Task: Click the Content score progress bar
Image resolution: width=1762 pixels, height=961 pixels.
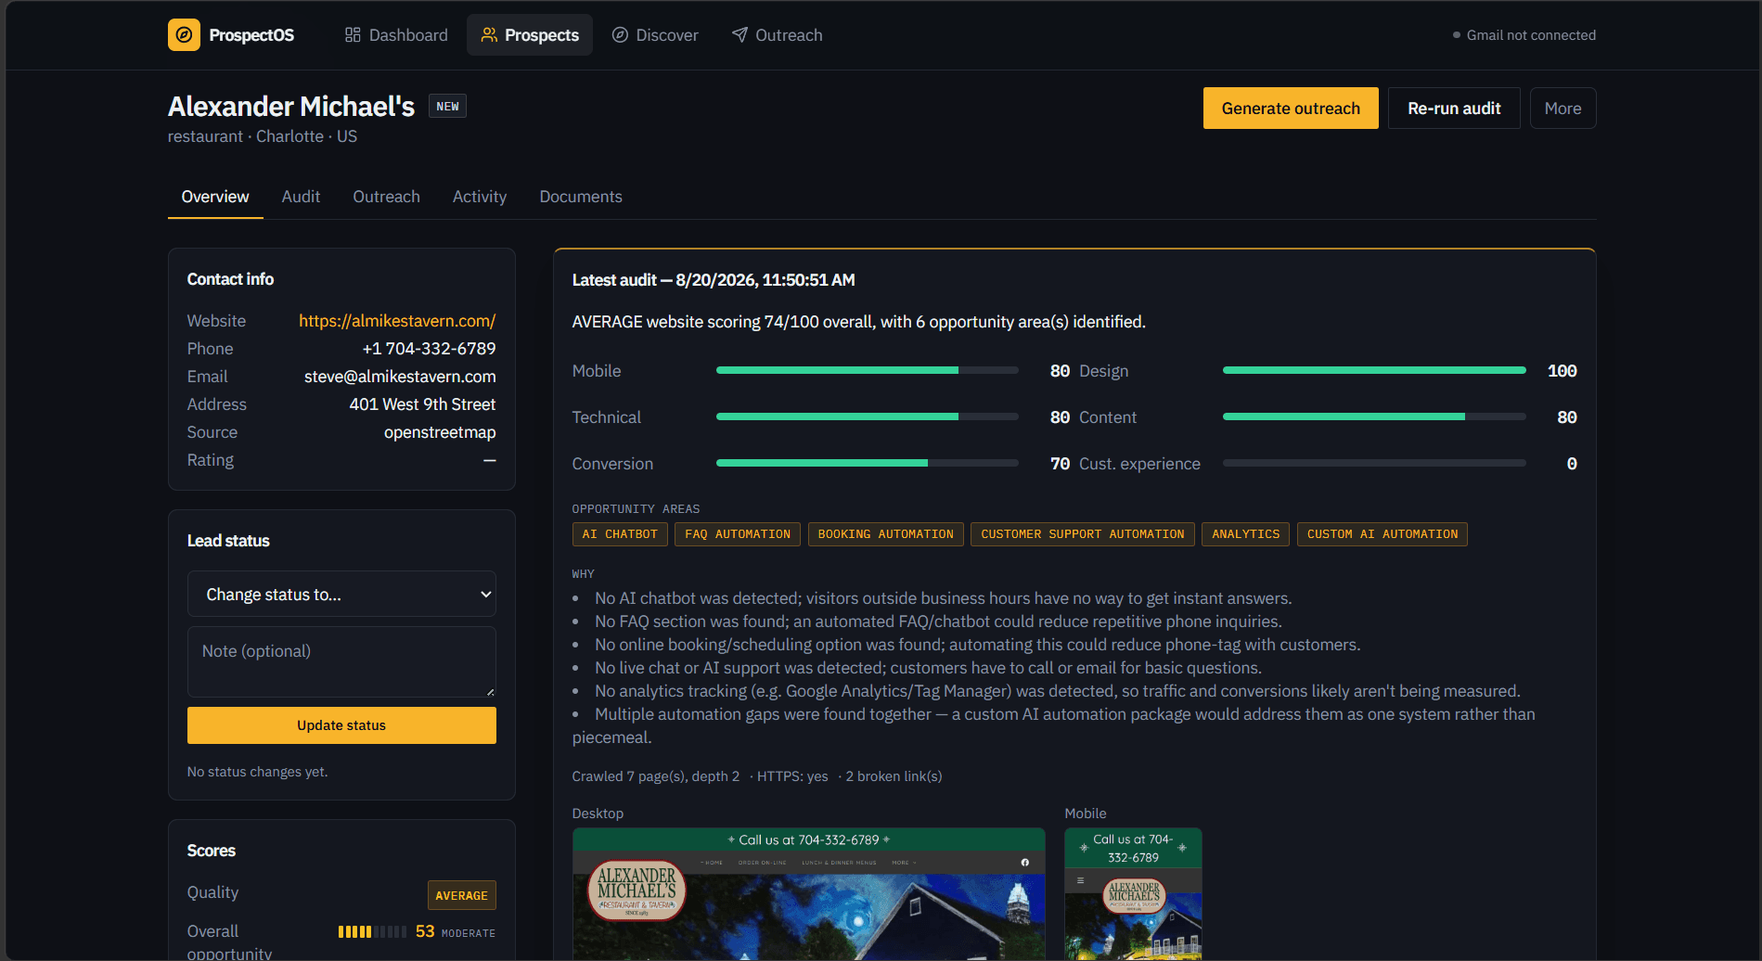Action: tap(1374, 417)
